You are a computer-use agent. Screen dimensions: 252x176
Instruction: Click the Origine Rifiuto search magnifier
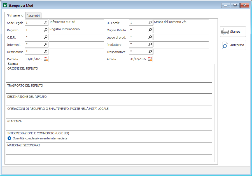click(150, 30)
